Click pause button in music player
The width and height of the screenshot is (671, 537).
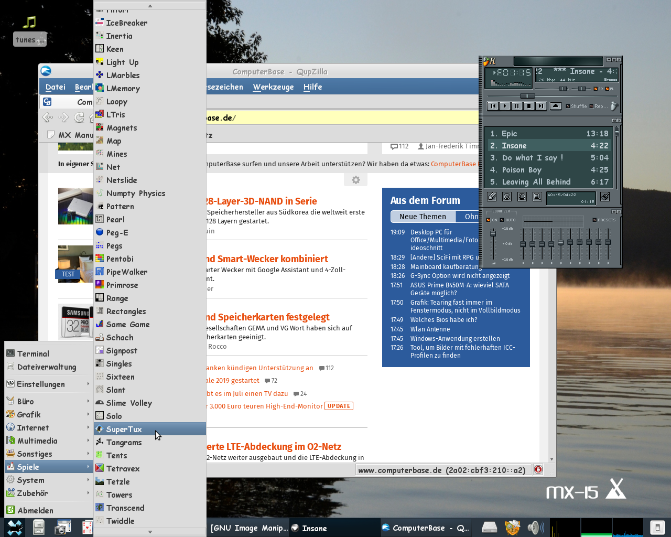(x=517, y=106)
